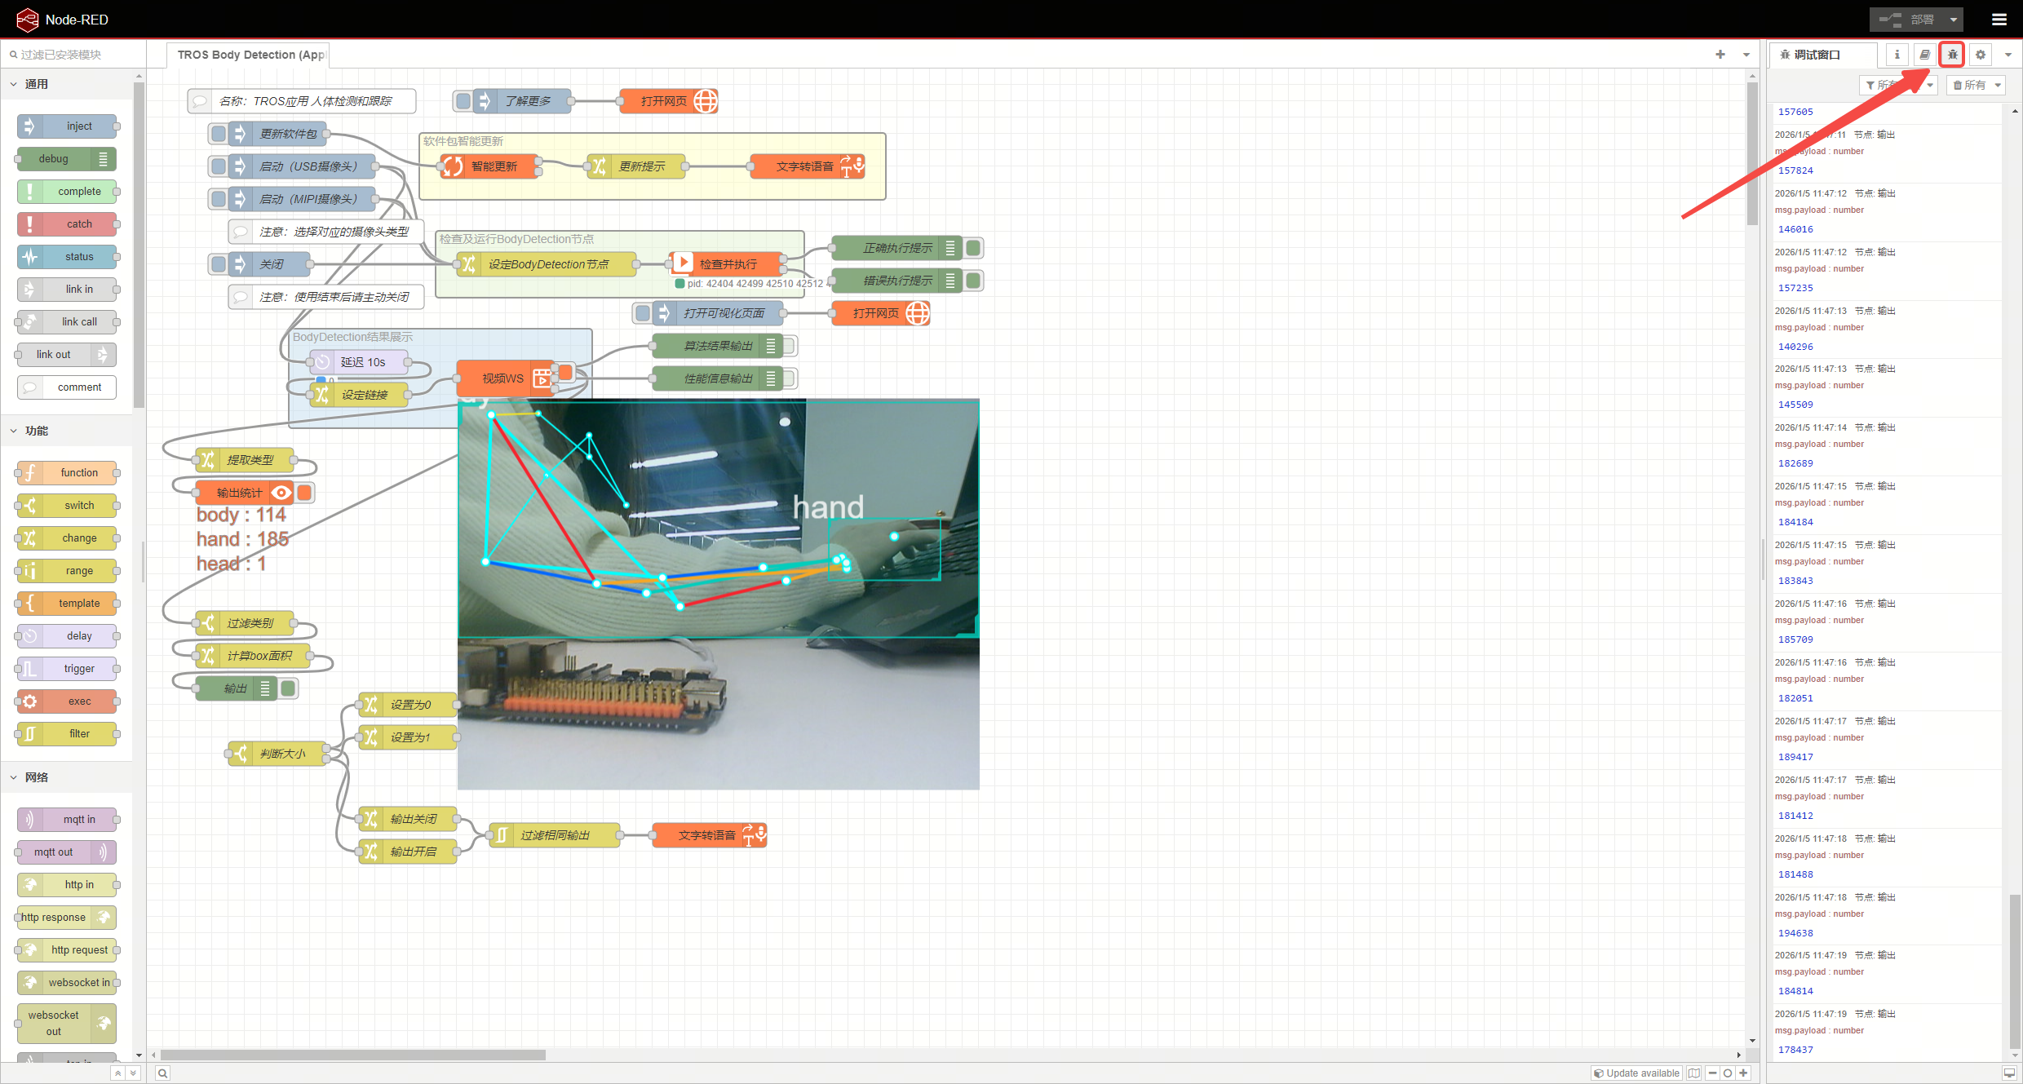Screen dimensions: 2023x1084
Task: Click the 部署 deploy button
Action: coord(1914,20)
